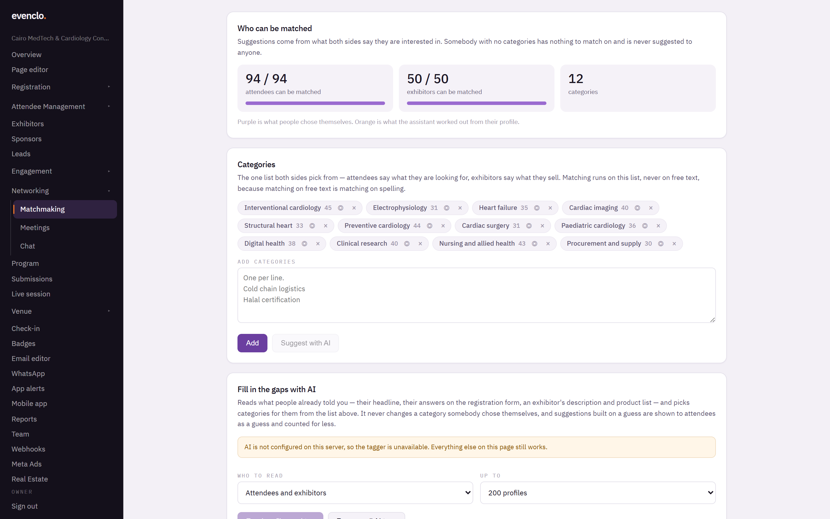Image resolution: width=830 pixels, height=519 pixels.
Task: Collapse the Networking sidebar section
Action: coord(61,191)
